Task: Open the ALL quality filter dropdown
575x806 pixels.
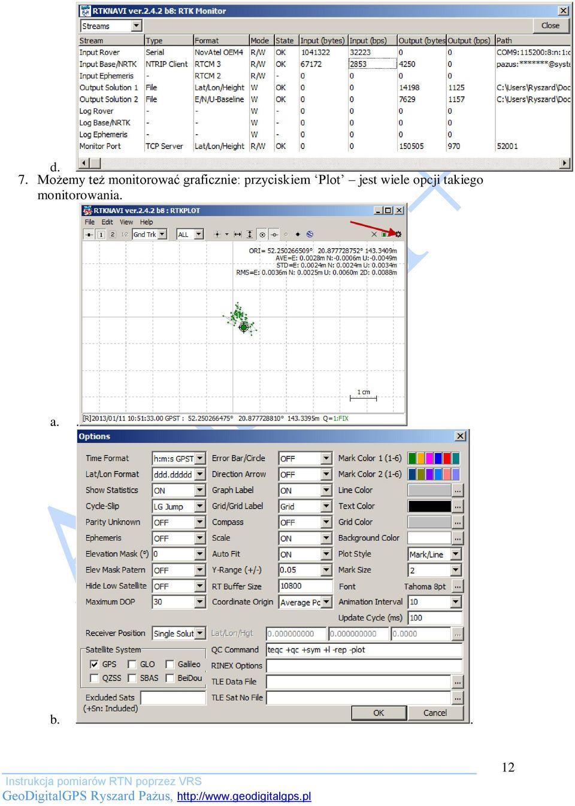Action: pyautogui.click(x=199, y=234)
